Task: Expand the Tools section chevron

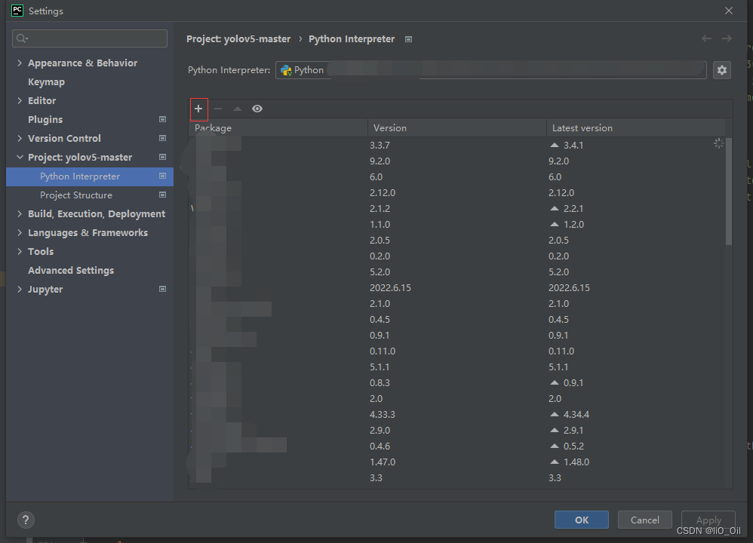Action: (20, 252)
